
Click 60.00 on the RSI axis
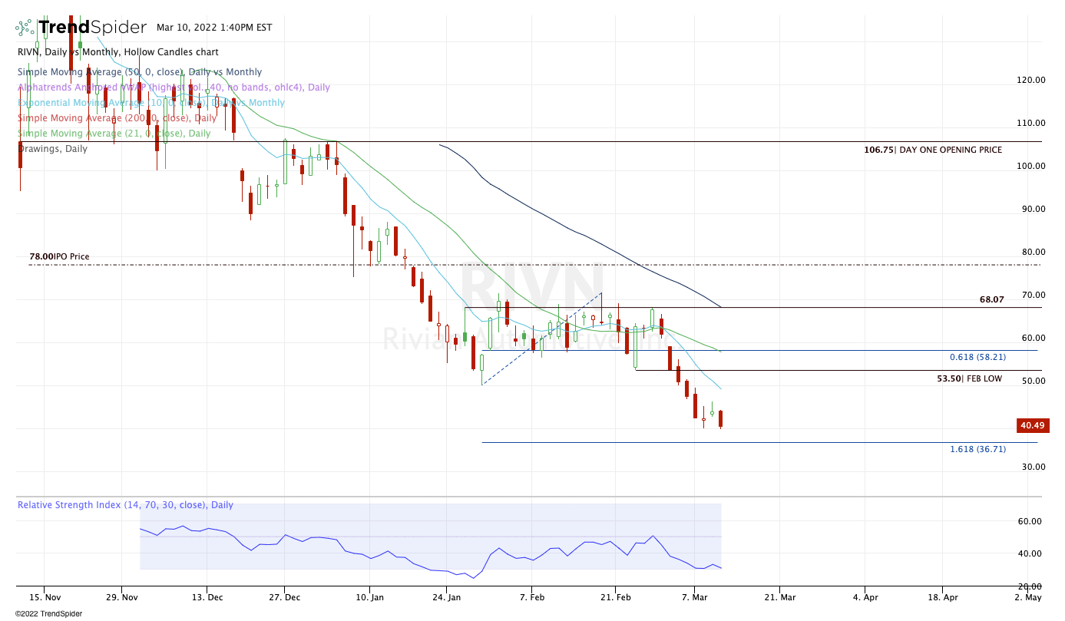pos(1030,521)
